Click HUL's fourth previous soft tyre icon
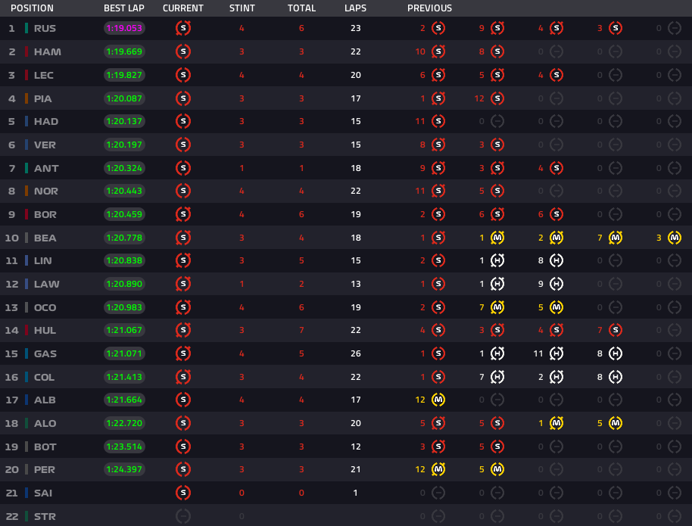692x526 pixels. click(615, 330)
